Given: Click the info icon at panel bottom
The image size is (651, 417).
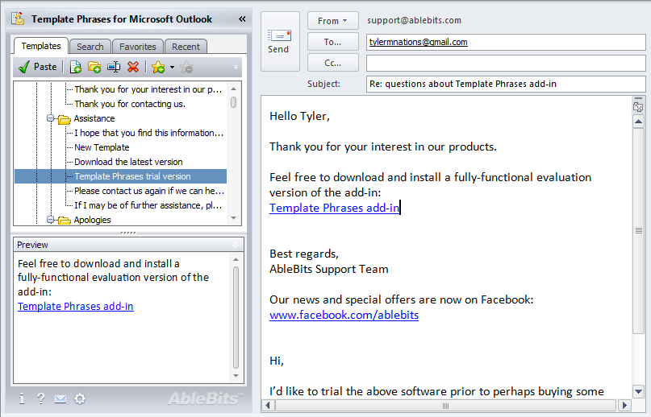Looking at the screenshot, I should pos(22,398).
